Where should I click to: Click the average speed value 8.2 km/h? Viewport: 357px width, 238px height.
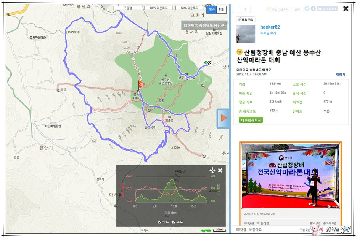coord(276,102)
